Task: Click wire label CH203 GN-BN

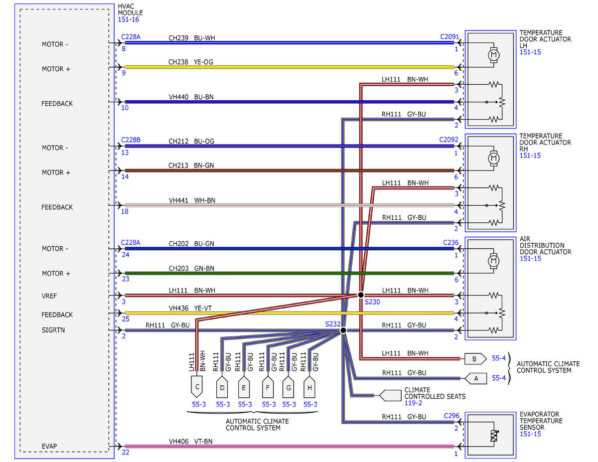Action: pyautogui.click(x=191, y=268)
